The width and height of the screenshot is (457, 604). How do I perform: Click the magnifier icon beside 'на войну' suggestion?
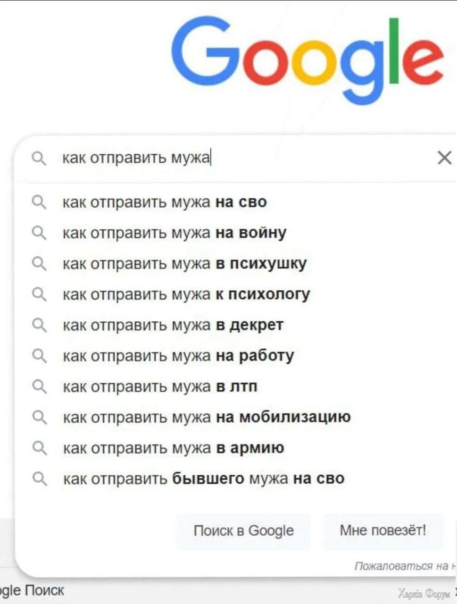39,233
